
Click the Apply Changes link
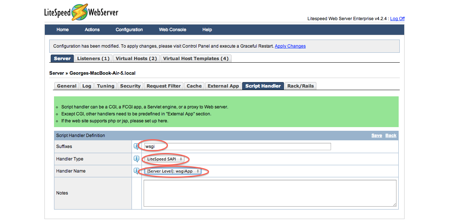290,46
